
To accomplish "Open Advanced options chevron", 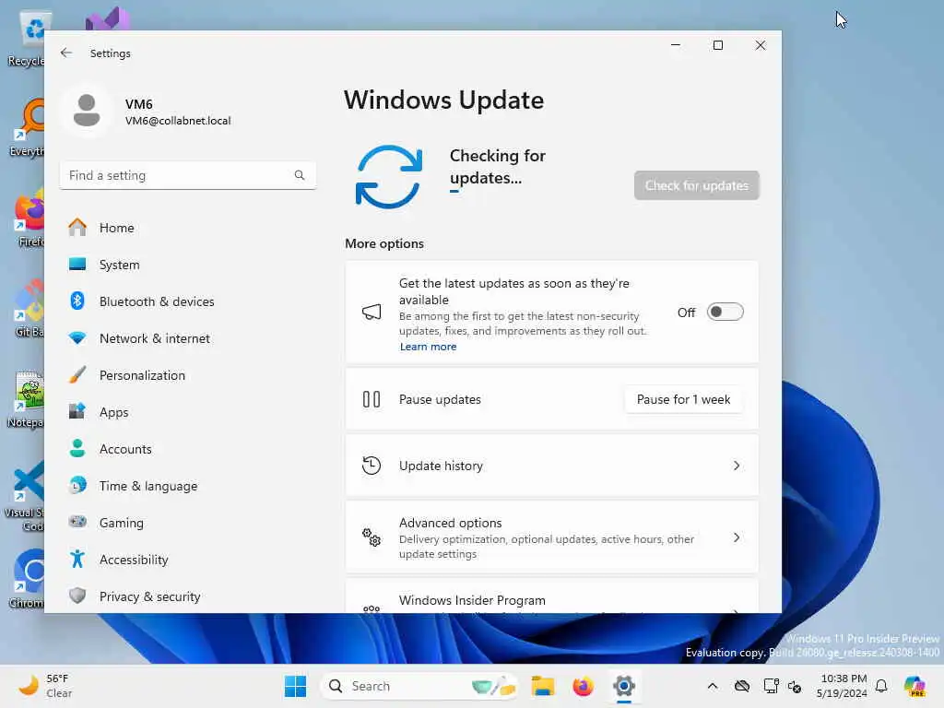I will click(x=737, y=537).
